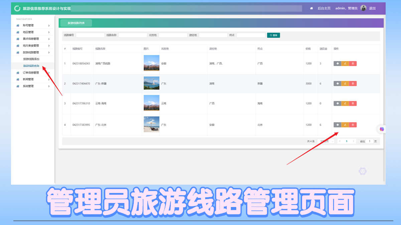The image size is (401, 225).
Task: Select the 旅游线路查询 submenu item
Action: pos(31,66)
